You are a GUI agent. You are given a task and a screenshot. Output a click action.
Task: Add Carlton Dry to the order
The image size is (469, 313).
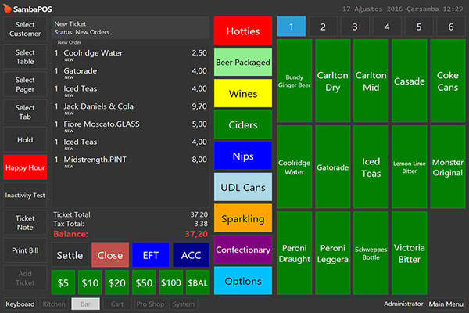tap(333, 81)
